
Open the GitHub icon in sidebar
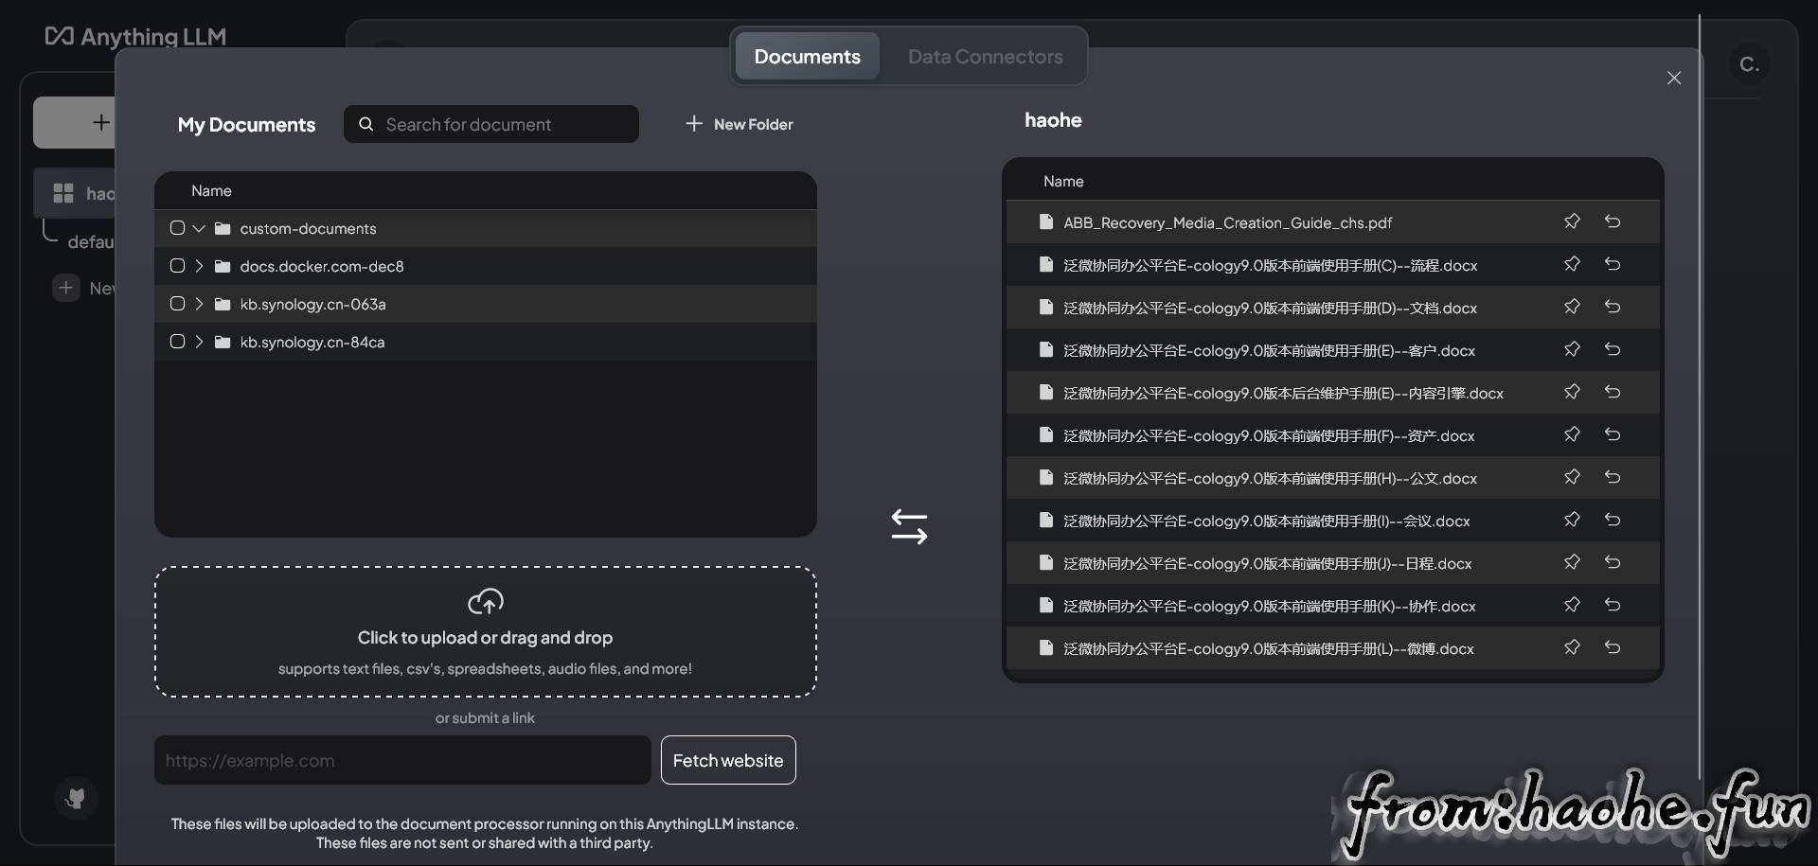click(x=76, y=799)
